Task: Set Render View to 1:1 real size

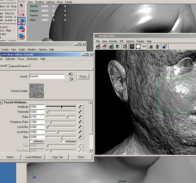Action: click(x=144, y=47)
